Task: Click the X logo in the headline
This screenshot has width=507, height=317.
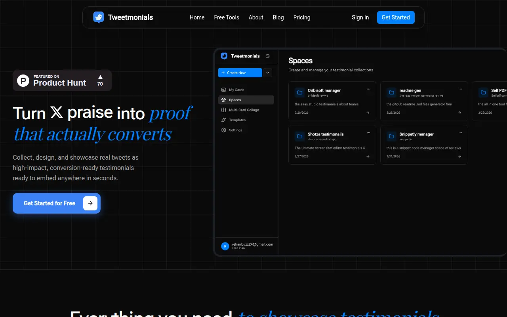Action: [x=57, y=113]
